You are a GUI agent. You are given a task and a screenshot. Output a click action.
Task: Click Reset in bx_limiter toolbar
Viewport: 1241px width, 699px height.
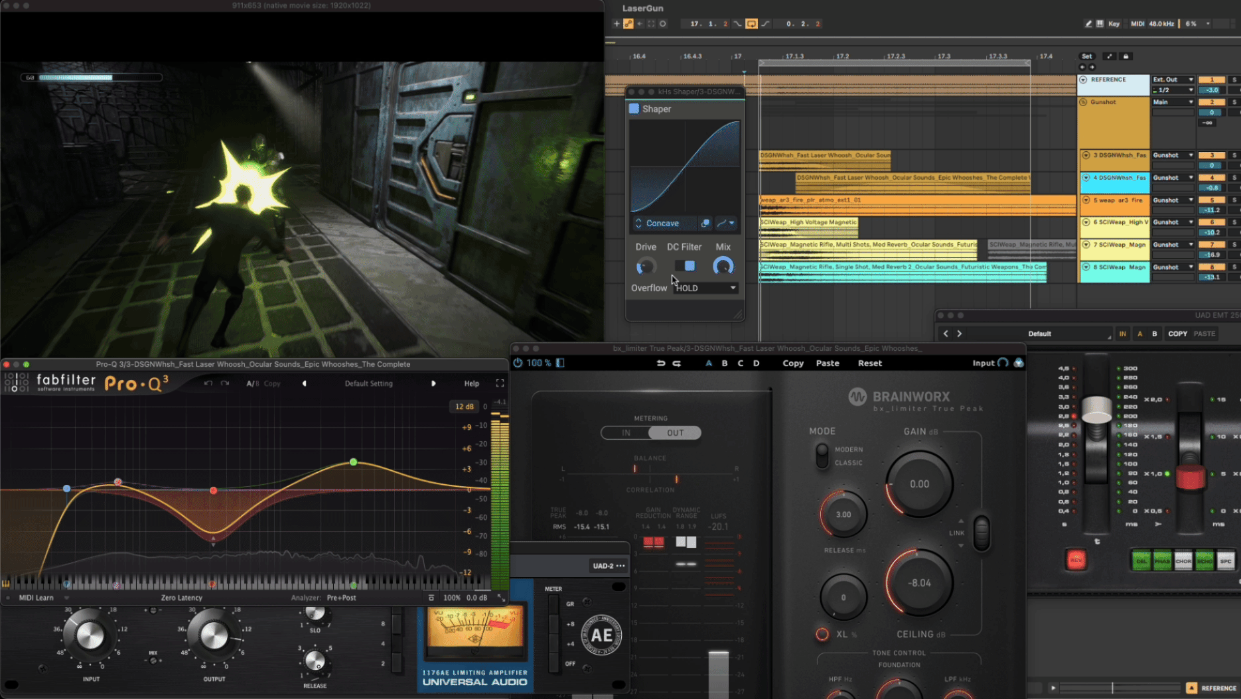869,363
